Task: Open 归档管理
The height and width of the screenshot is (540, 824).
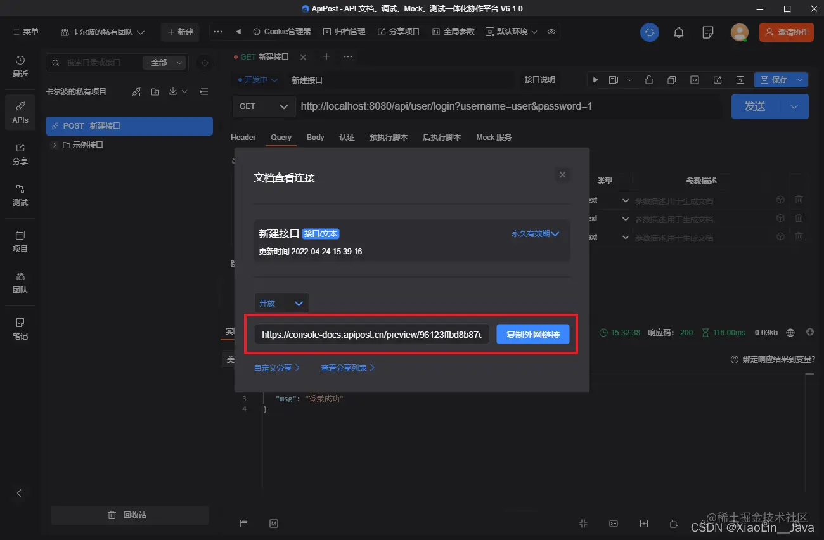Action: (344, 32)
